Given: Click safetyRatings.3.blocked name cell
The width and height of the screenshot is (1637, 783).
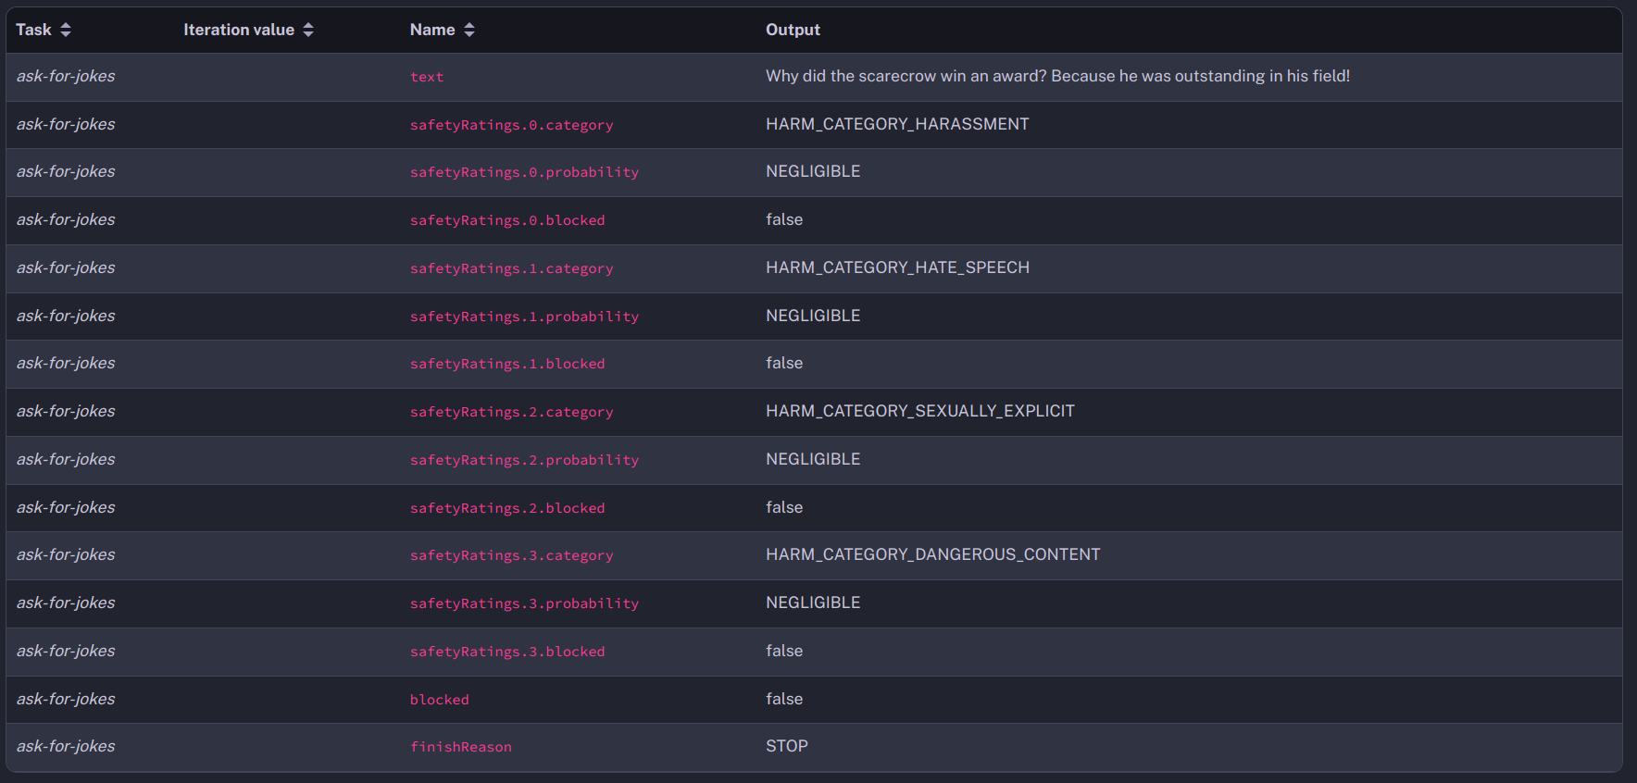Looking at the screenshot, I should click(507, 652).
